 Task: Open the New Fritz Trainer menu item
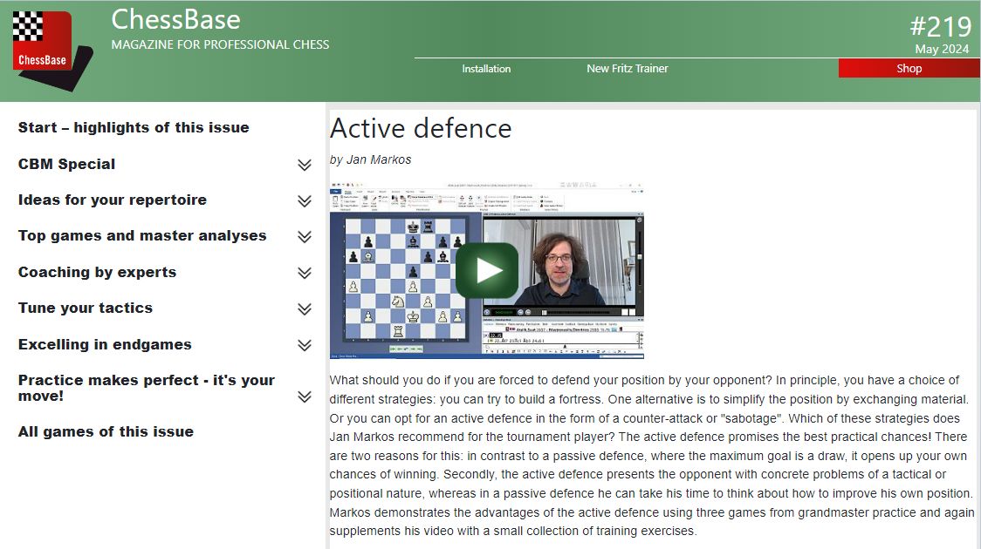pyautogui.click(x=627, y=69)
